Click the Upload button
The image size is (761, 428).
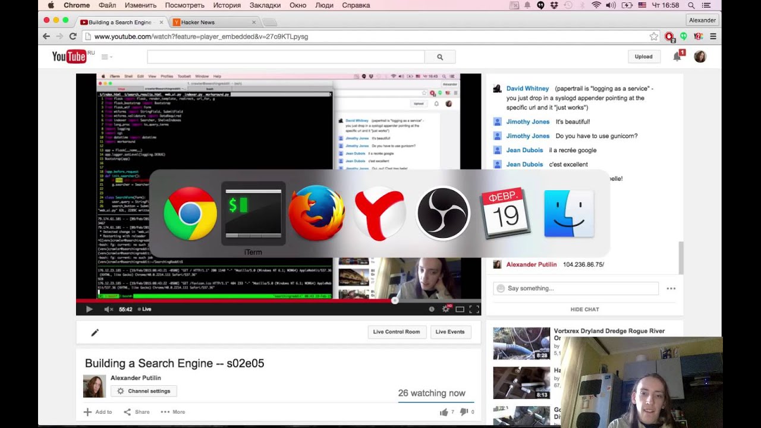coord(643,56)
